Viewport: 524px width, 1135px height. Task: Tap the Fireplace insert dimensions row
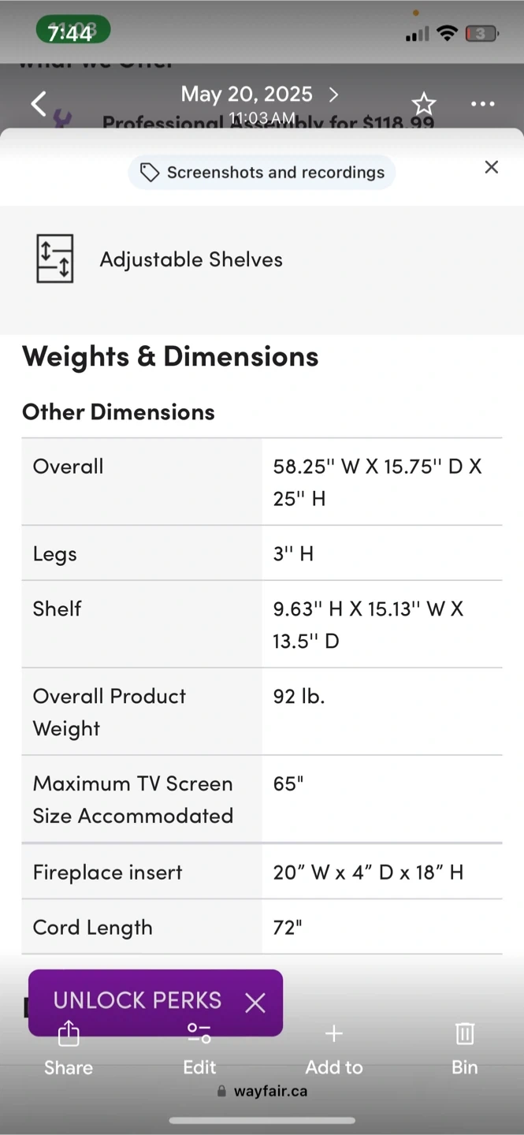click(x=262, y=872)
